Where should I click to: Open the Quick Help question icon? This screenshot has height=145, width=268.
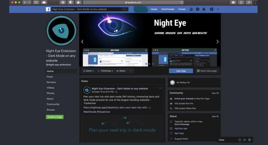(211, 9)
